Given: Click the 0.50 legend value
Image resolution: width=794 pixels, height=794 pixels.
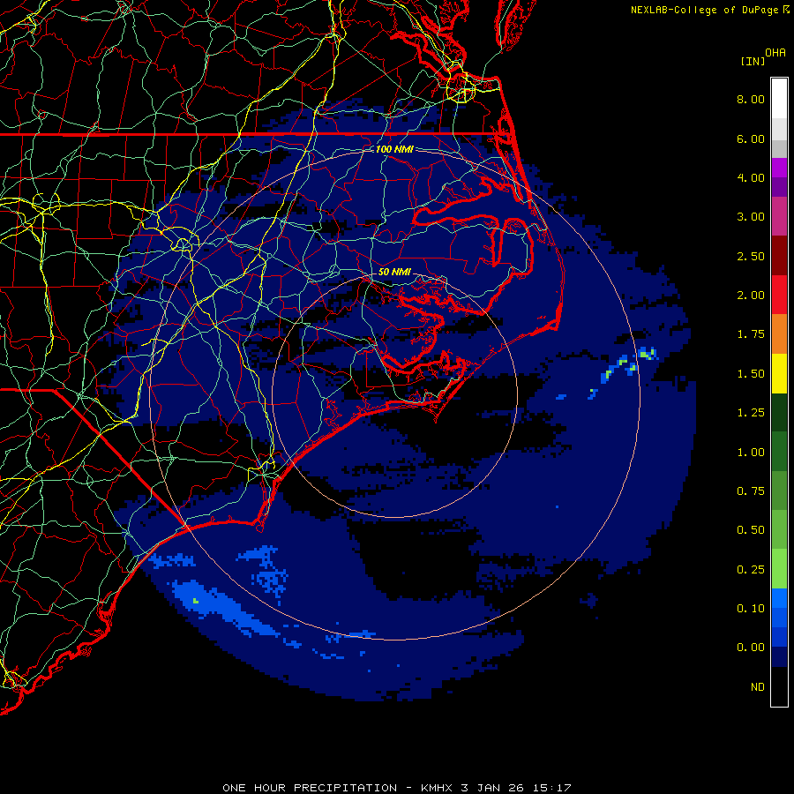Looking at the screenshot, I should (x=751, y=530).
